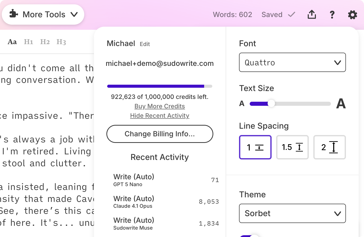Viewport: 364px width, 237px height.
Task: Click the 71 credits value
Action: click(215, 180)
